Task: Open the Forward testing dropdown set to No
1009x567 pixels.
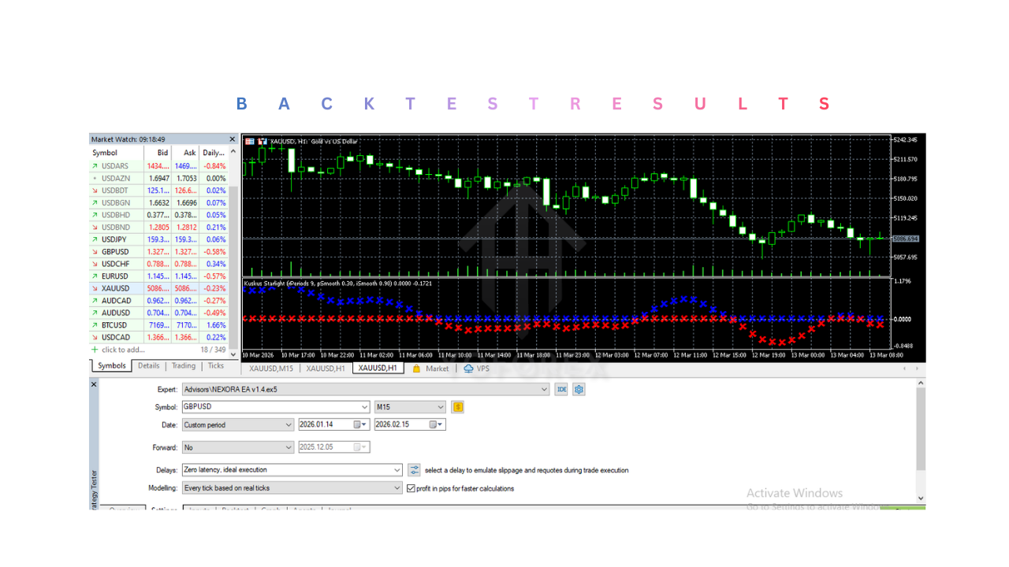Action: coord(289,447)
